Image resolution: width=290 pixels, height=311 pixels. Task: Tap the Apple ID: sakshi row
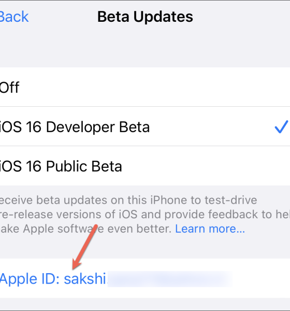point(145,278)
